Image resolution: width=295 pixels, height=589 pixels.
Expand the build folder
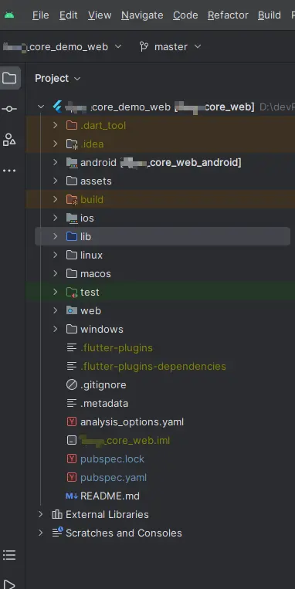56,199
